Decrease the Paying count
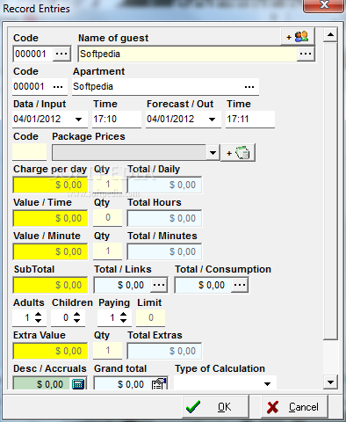 123,321
